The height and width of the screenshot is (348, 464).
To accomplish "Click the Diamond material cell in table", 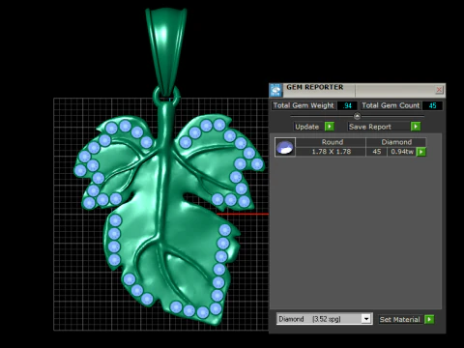I will [x=396, y=142].
